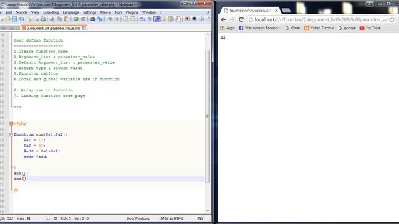Redo the edit in Notepad++
The image size is (399, 224).
[x=83, y=19]
